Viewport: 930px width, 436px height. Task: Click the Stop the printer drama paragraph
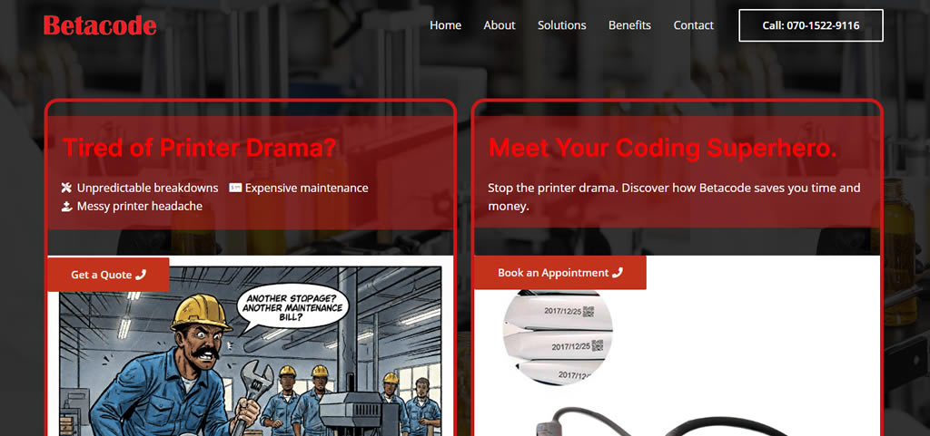pos(674,197)
